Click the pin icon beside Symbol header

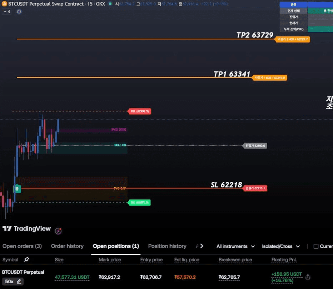coord(26,259)
